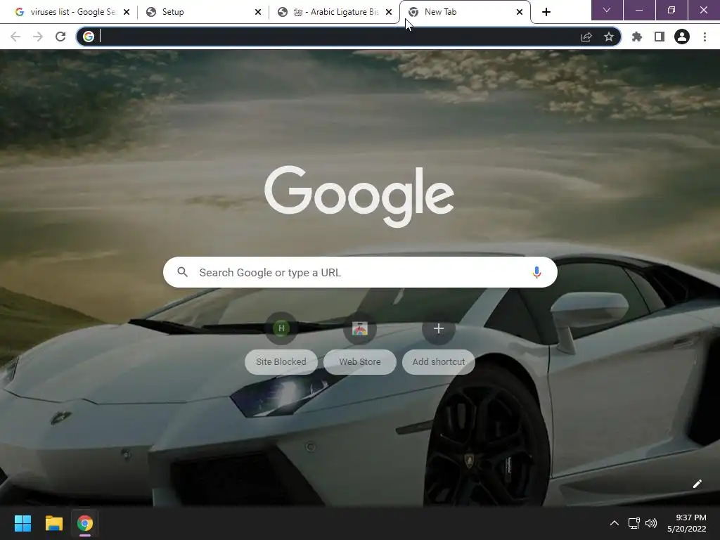Viewport: 720px width, 540px height.
Task: Minimize the Chrome window
Action: [638, 10]
